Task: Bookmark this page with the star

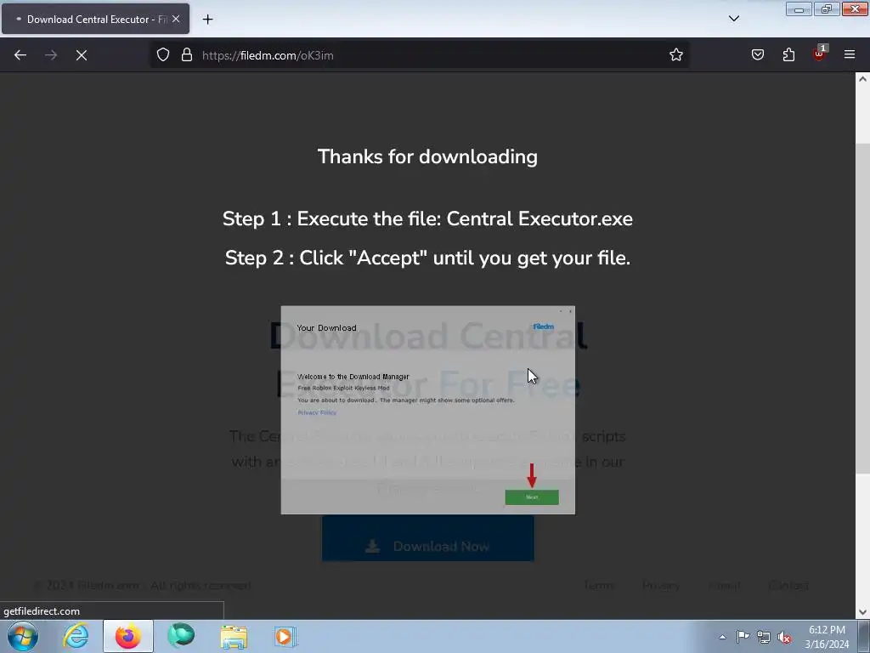Action: tap(675, 55)
